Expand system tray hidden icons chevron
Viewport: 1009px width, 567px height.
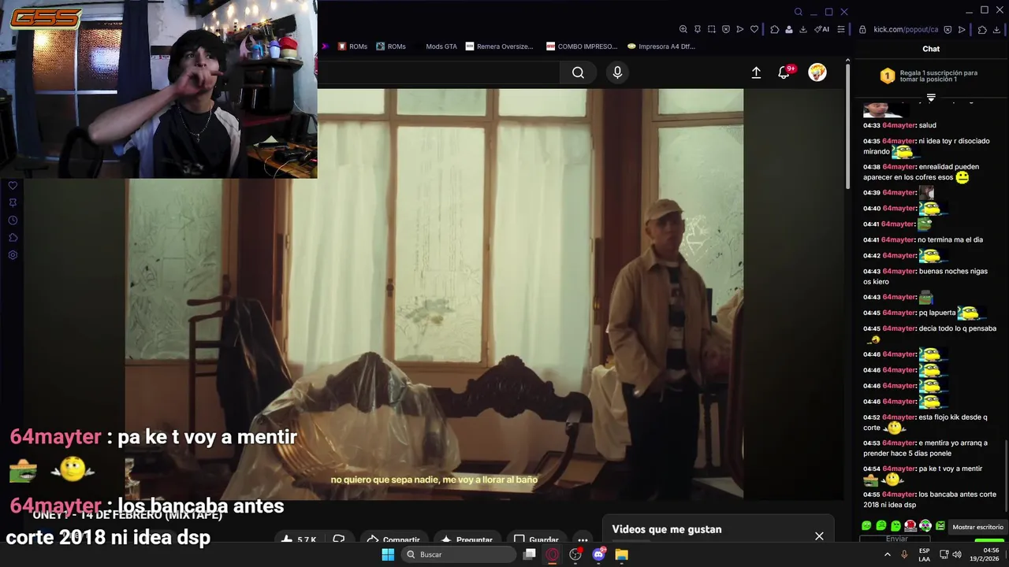pos(888,554)
